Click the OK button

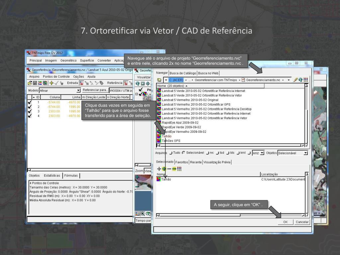pyautogui.click(x=285, y=222)
